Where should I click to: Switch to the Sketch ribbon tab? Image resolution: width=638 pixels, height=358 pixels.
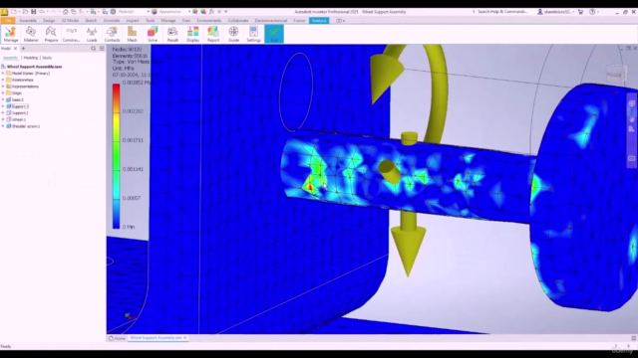coord(91,20)
